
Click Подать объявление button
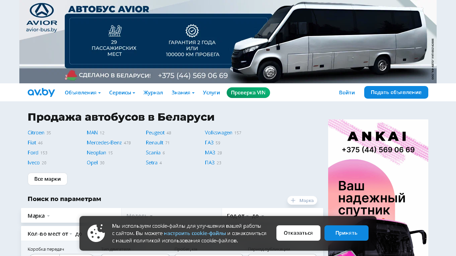click(396, 92)
